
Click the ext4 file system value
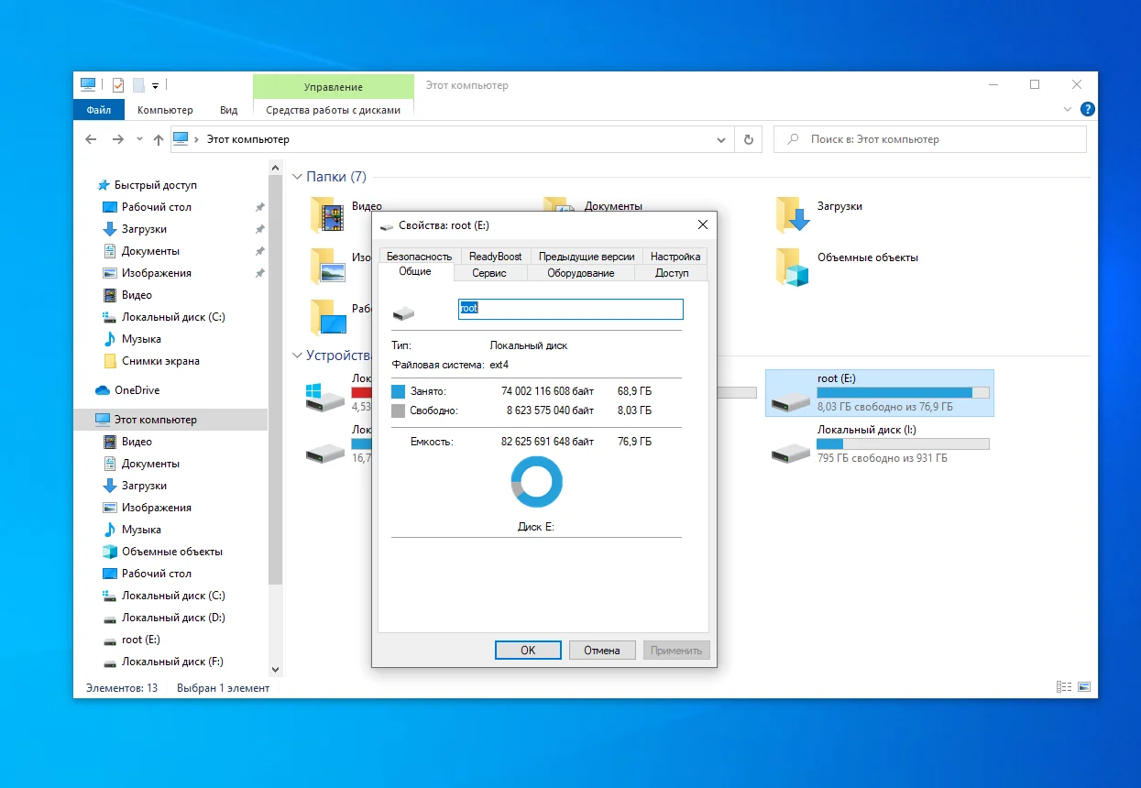pyautogui.click(x=499, y=365)
